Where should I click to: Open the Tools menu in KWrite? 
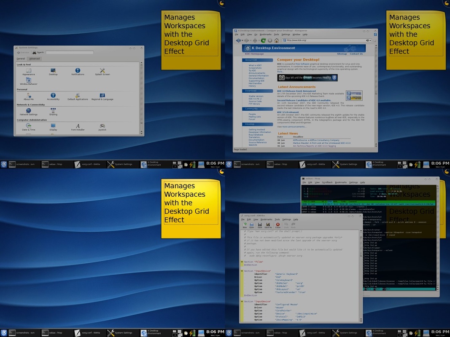[x=277, y=219]
